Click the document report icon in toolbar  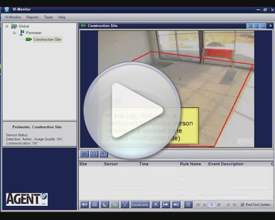point(188,204)
